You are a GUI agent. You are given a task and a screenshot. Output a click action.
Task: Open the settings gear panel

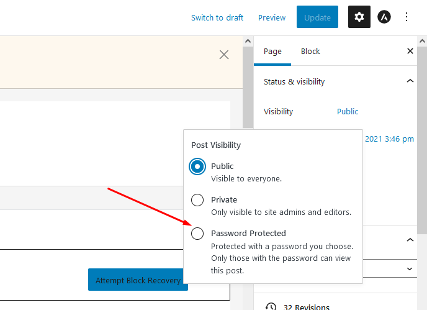[359, 17]
